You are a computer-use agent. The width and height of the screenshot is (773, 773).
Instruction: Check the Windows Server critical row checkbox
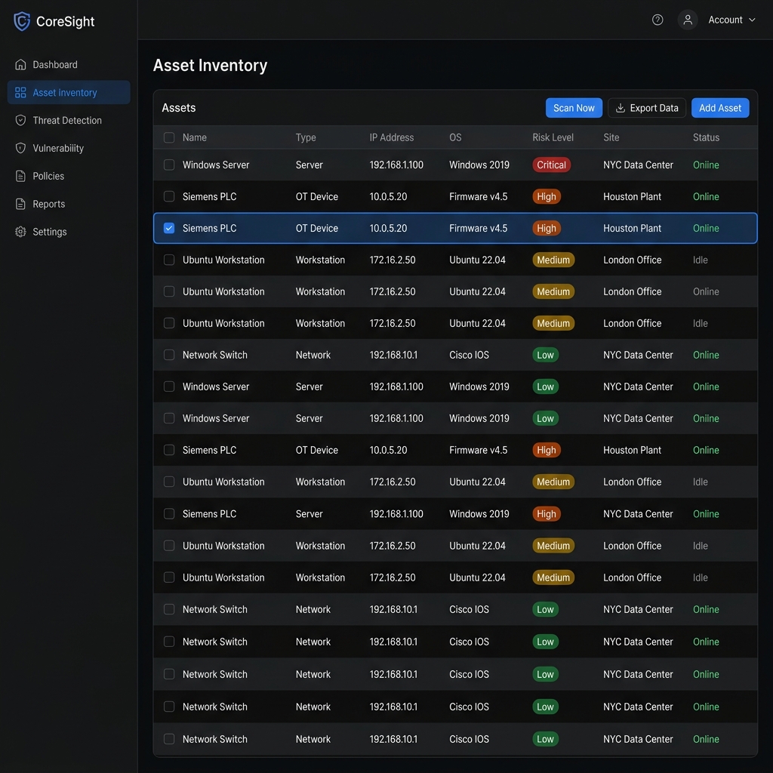click(x=168, y=165)
